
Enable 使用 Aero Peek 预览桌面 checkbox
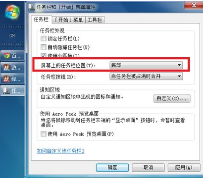pos(43,134)
